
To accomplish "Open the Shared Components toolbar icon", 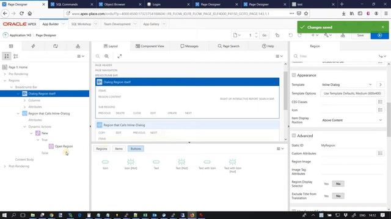I will click(343, 35).
